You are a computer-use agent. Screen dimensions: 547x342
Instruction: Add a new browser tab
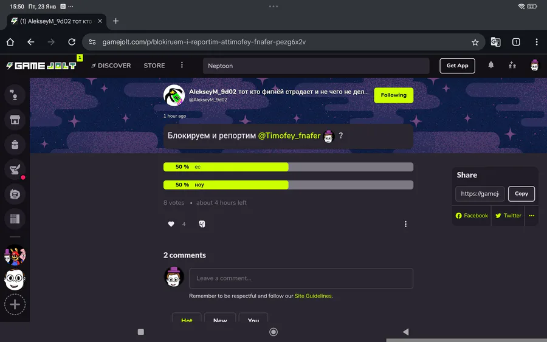pos(116,21)
